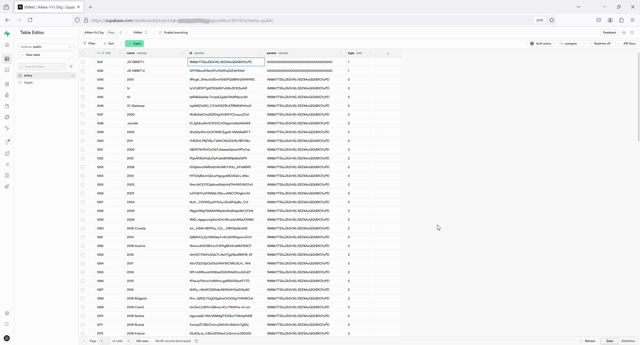This screenshot has width=640, height=345.
Task: Click the page number input field
Action: tap(104, 341)
